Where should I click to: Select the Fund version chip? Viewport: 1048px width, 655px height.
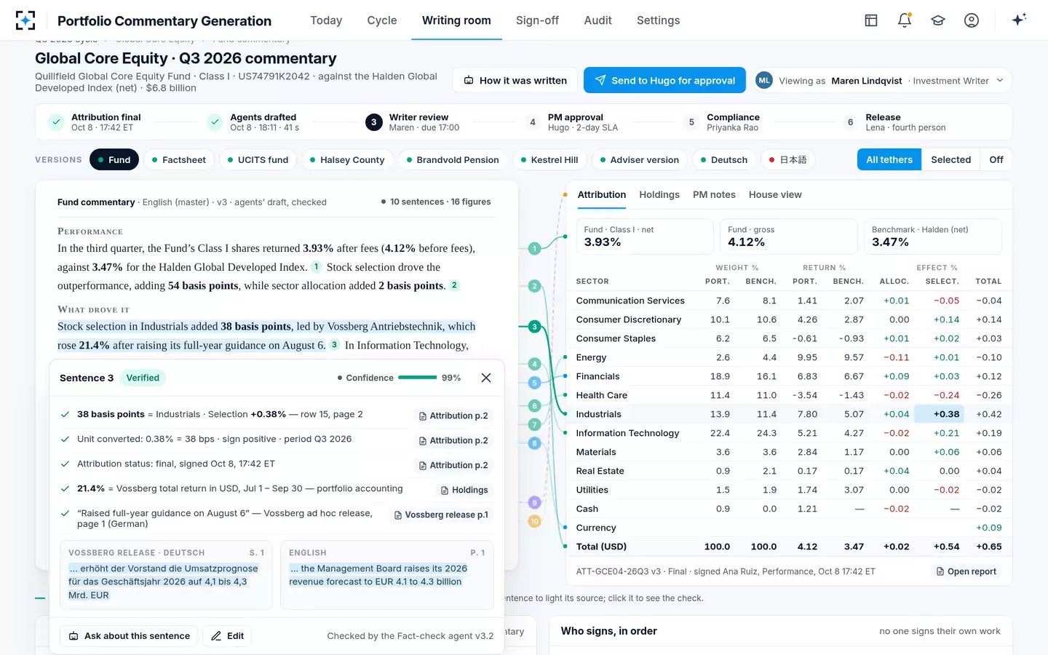point(114,160)
